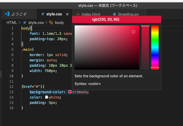Click the window title style.css — 未設定
The image size is (183, 126).
coord(108,6)
